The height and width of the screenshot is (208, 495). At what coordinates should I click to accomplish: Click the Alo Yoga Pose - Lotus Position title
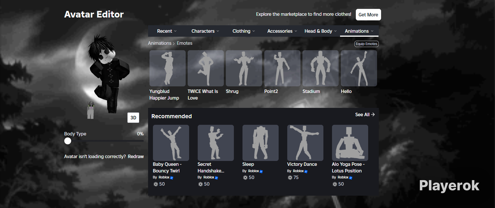(x=348, y=168)
